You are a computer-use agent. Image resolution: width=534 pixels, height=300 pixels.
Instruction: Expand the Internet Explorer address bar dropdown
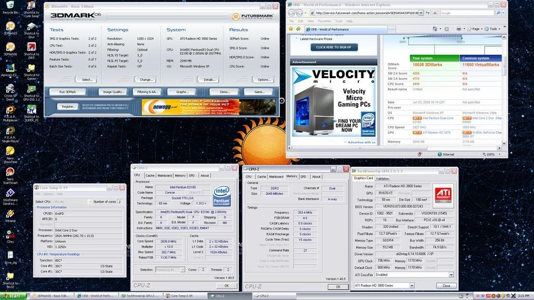[421, 13]
